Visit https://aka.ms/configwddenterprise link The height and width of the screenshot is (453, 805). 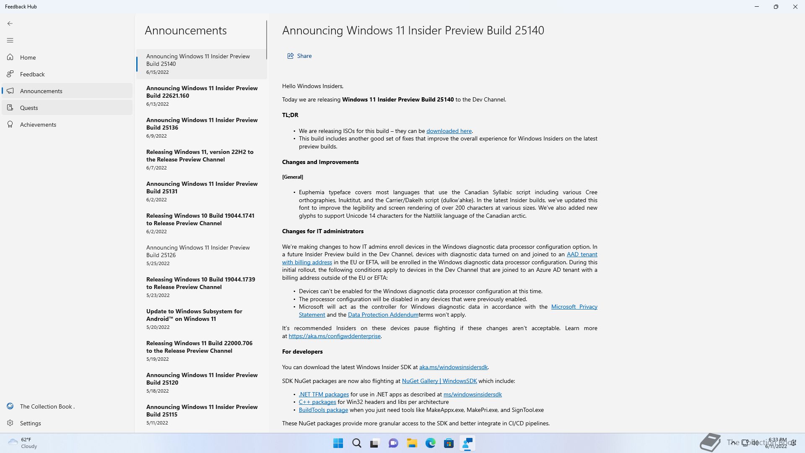point(334,336)
